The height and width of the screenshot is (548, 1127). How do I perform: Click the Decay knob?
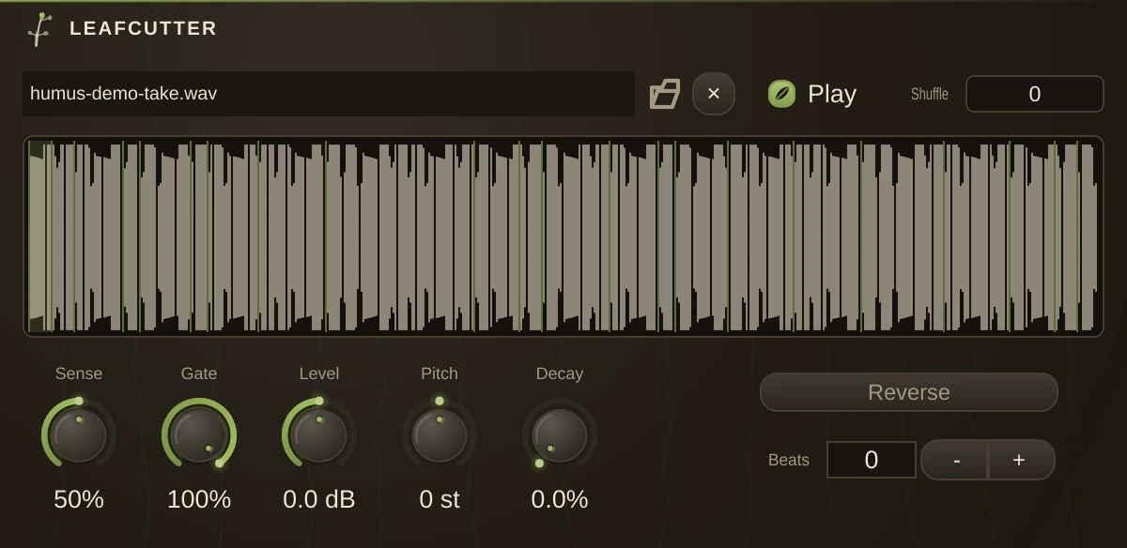click(x=560, y=435)
